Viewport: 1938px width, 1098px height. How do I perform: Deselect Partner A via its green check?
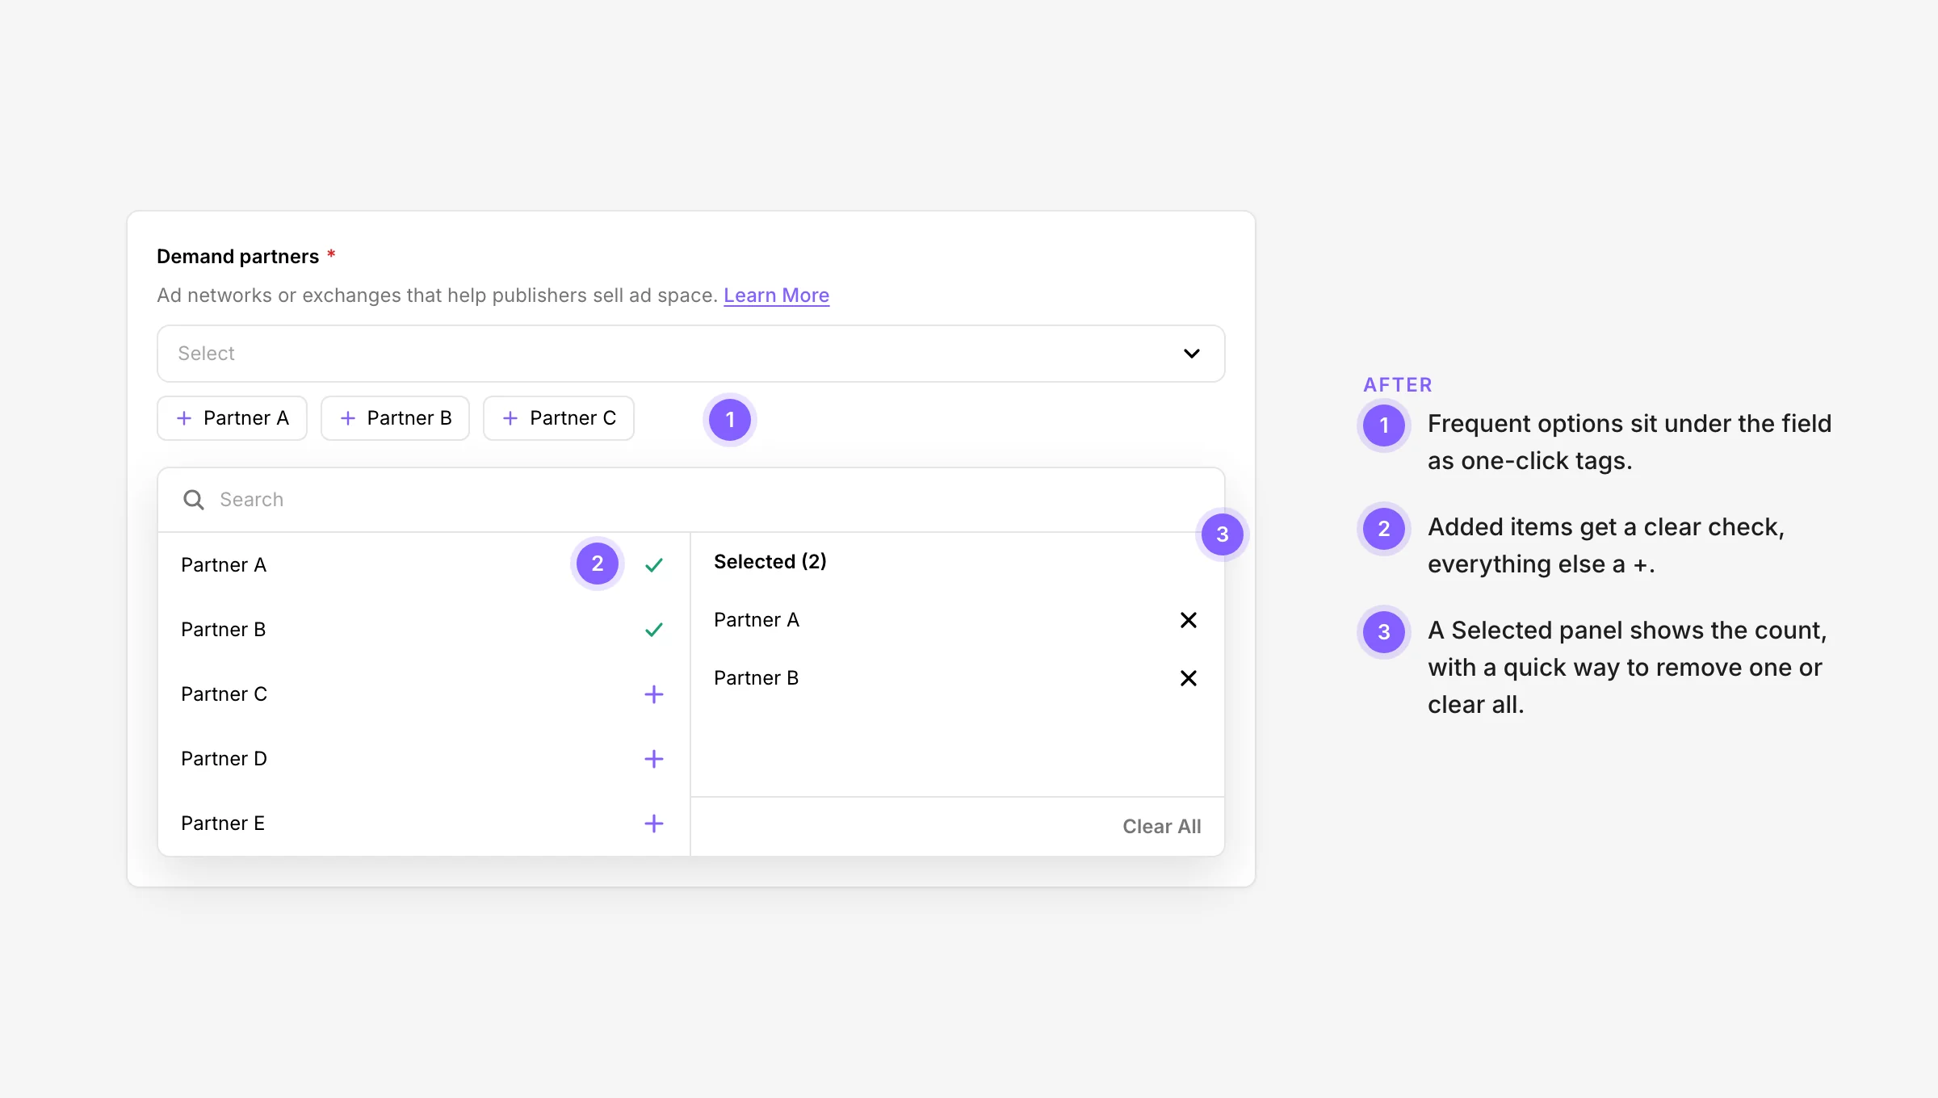(x=654, y=565)
